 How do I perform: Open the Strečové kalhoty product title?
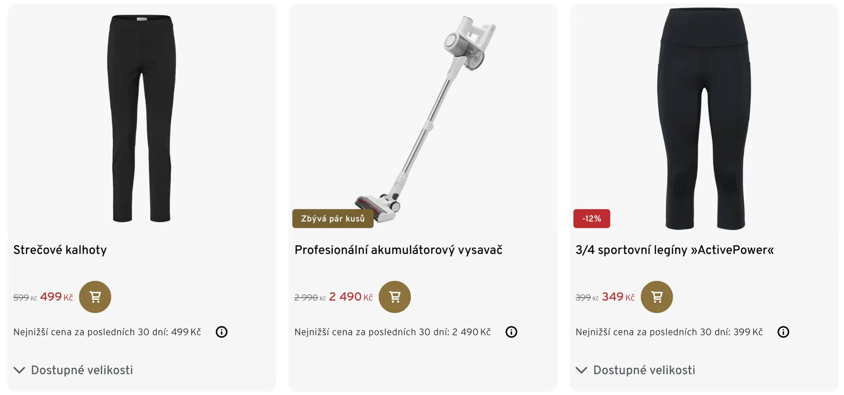click(x=60, y=250)
